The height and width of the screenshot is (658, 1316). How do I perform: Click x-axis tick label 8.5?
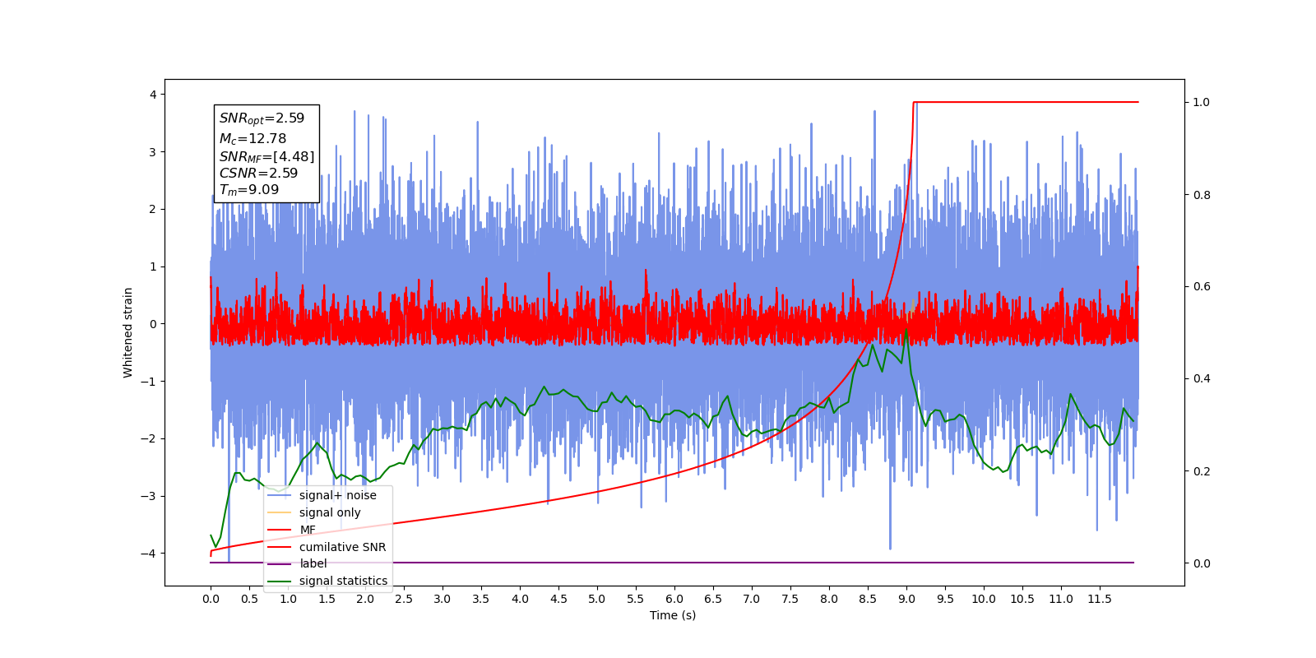[868, 599]
